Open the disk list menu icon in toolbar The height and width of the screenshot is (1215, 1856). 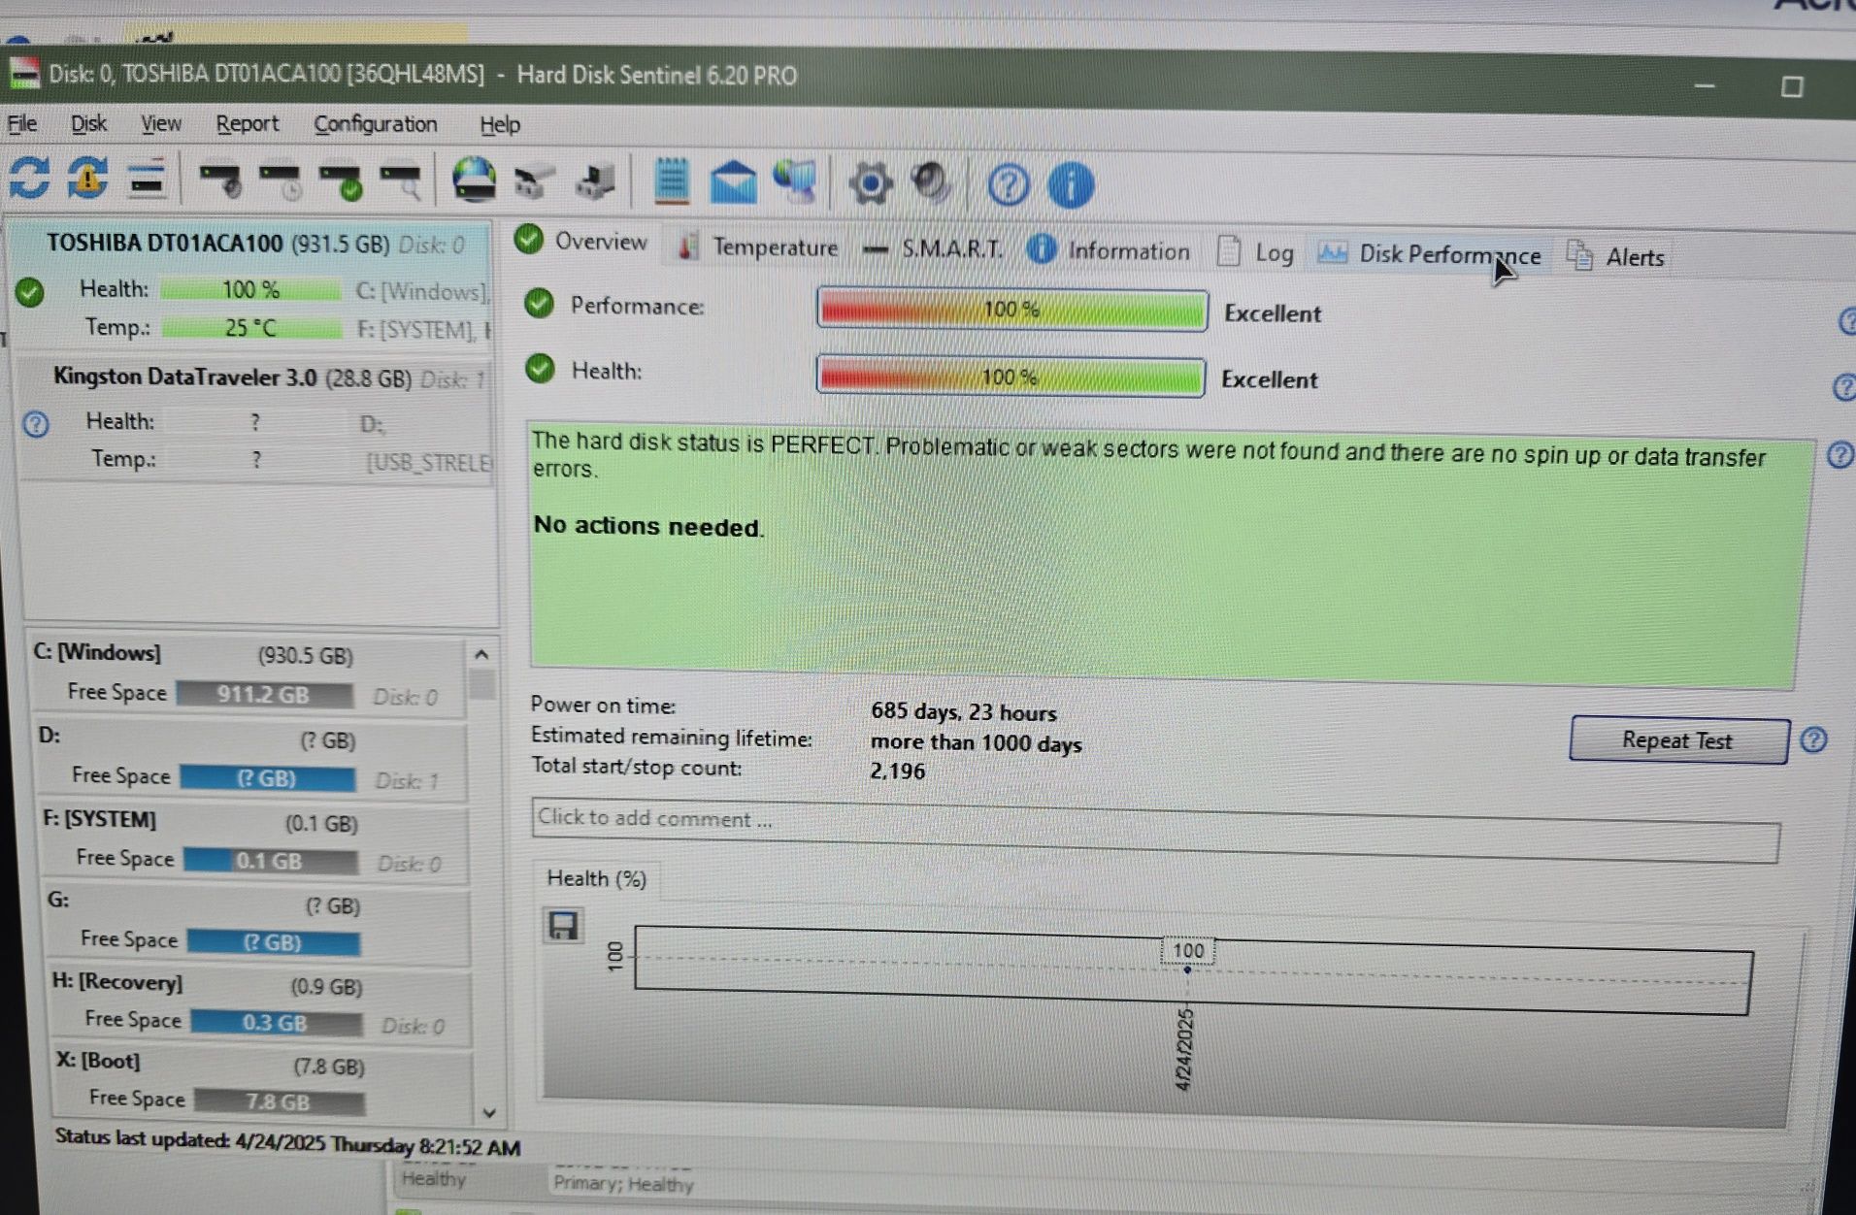pos(148,180)
